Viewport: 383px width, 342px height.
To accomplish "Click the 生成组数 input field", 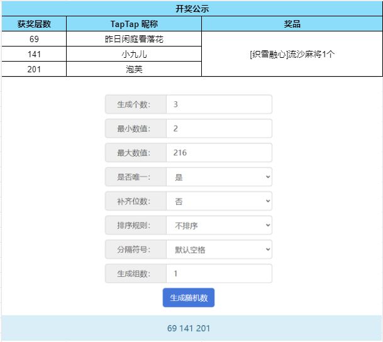I will 219,273.
